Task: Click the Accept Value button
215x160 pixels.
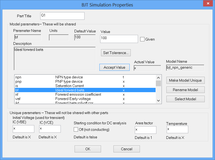Action: click(115, 67)
